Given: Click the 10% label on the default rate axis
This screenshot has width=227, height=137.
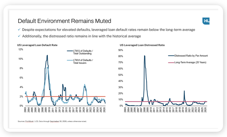Looking at the screenshot, I should (x=21, y=59).
